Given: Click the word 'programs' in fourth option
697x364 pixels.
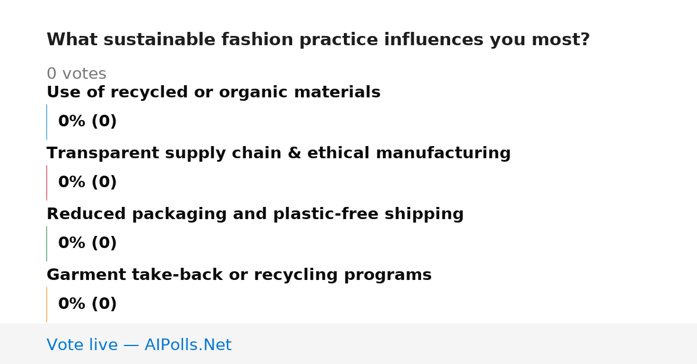Looking at the screenshot, I should click(x=387, y=276).
